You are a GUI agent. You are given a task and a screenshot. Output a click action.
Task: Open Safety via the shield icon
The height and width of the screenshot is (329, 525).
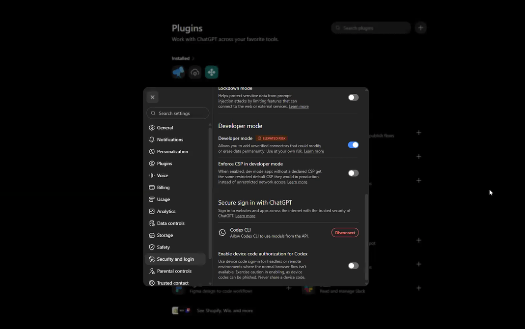point(152,247)
